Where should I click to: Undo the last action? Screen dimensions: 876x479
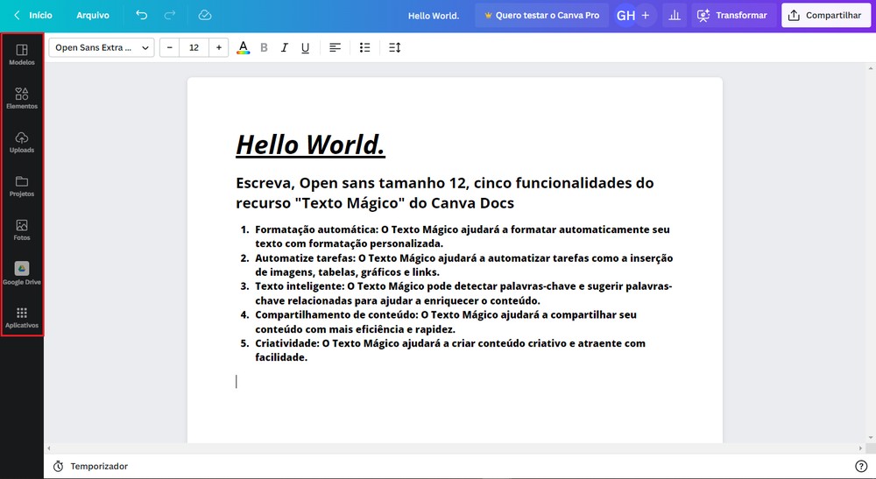click(x=142, y=15)
